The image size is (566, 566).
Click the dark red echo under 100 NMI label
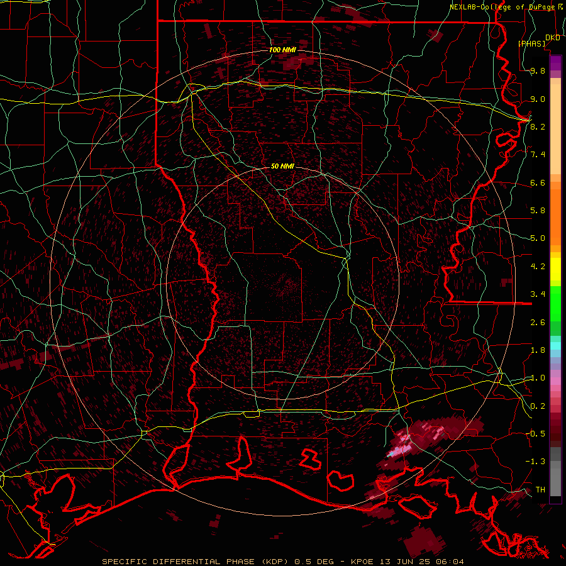[x=297, y=62]
